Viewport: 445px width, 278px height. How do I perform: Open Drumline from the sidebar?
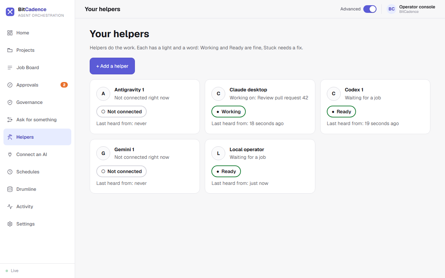pos(37,189)
